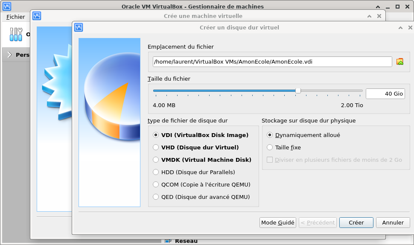Click the Précédent button
This screenshot has width=414, height=245.
pyautogui.click(x=318, y=222)
